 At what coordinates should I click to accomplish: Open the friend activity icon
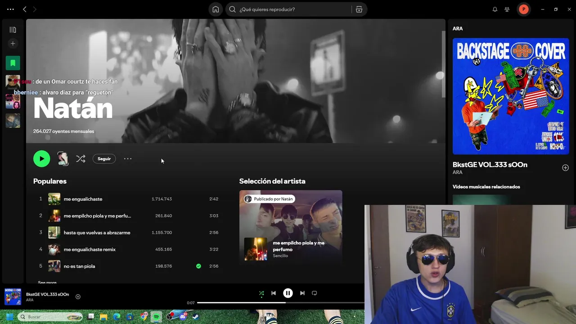507,9
